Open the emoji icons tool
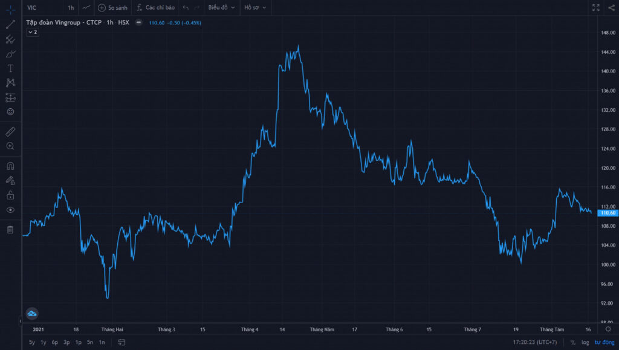The image size is (619, 350). (x=11, y=112)
